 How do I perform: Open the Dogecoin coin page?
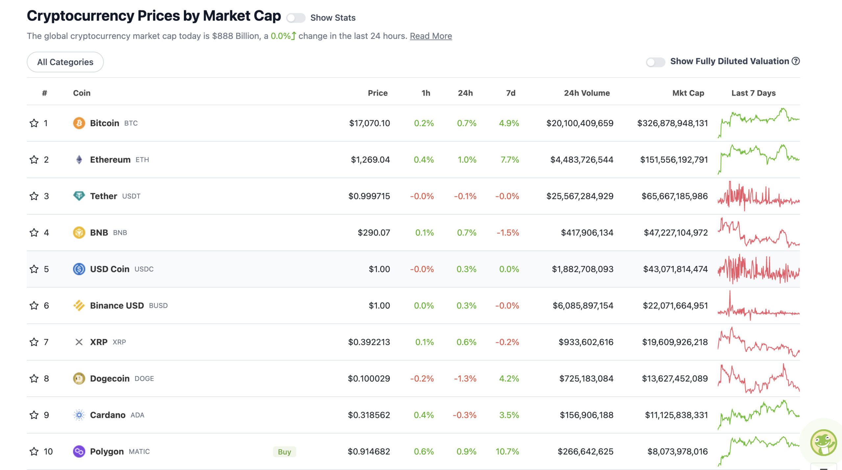point(110,378)
